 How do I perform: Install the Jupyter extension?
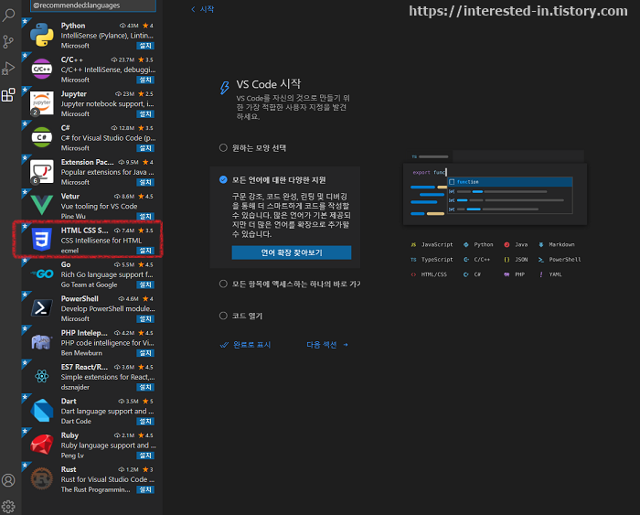click(x=145, y=114)
